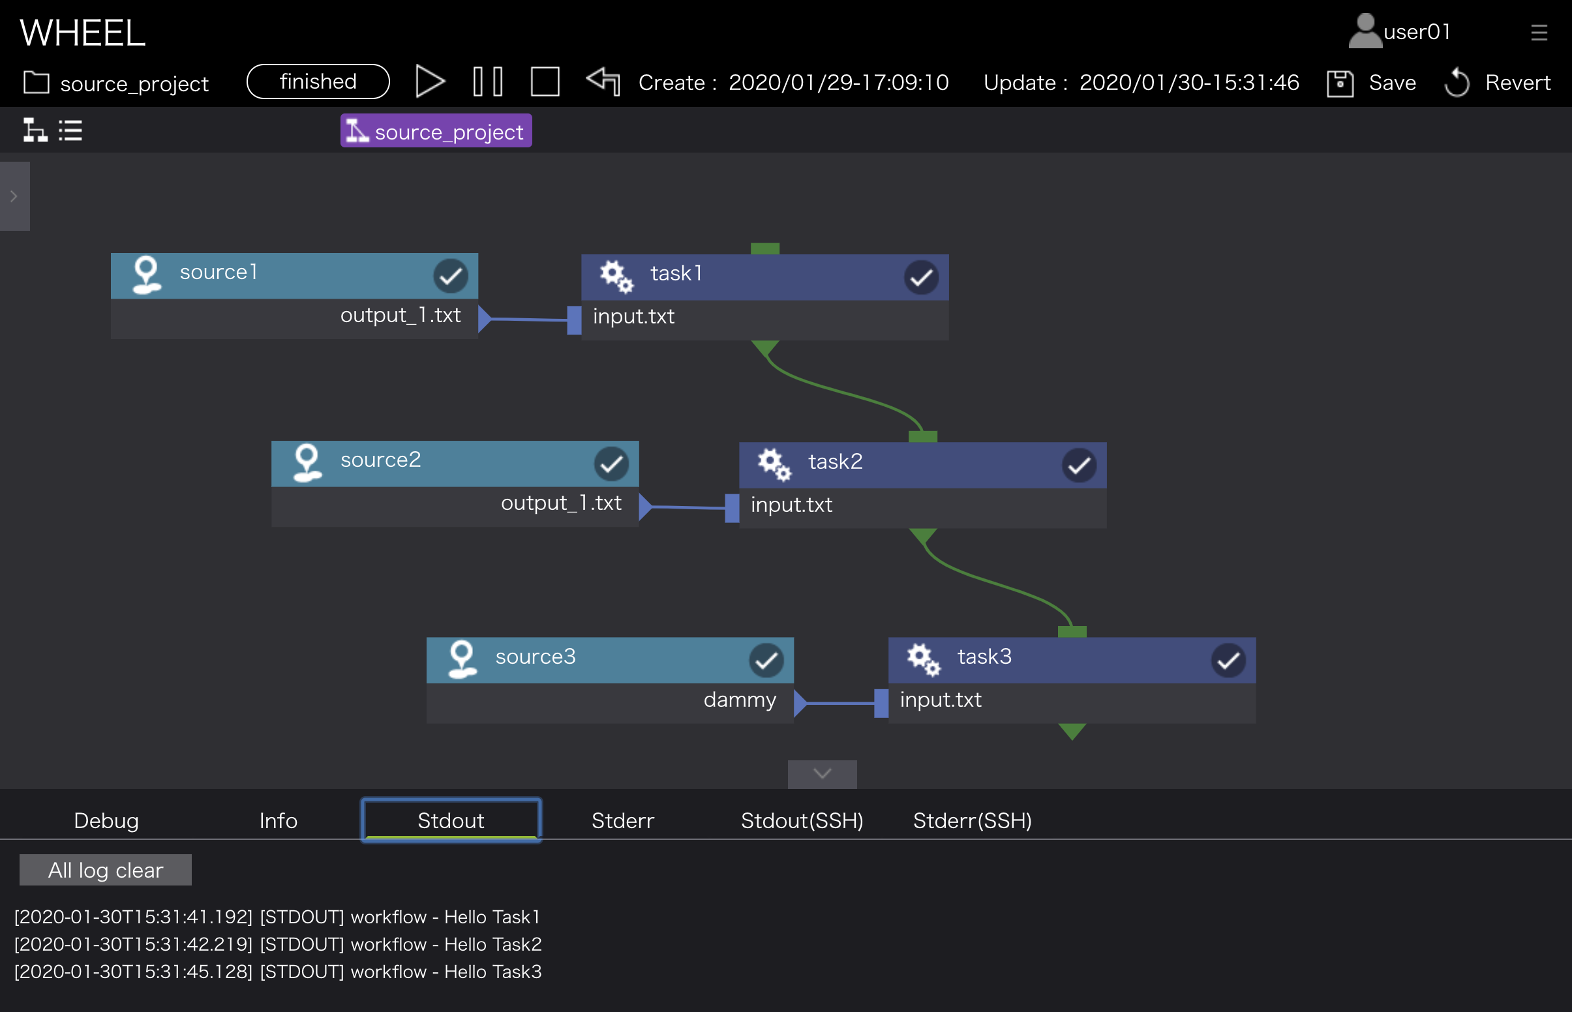Click the user01 avatar icon
This screenshot has height=1012, width=1572.
(x=1365, y=31)
